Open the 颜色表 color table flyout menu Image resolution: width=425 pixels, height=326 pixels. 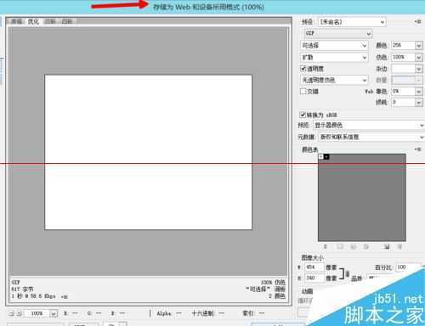tap(417, 149)
